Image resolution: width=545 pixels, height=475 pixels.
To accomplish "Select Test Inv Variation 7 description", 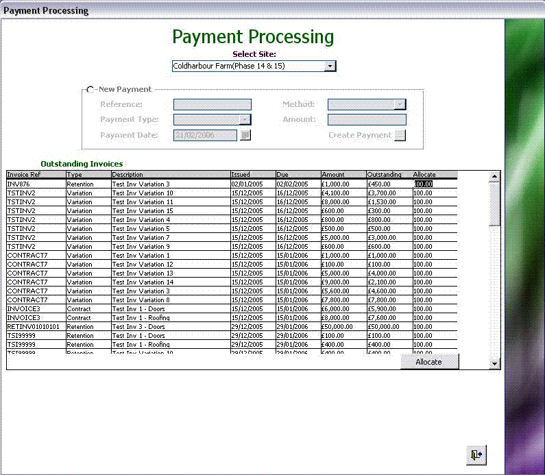I will [x=141, y=238].
